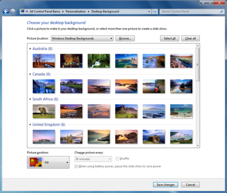Click the Browse button
Screen dimensions: 227x193
point(125,39)
